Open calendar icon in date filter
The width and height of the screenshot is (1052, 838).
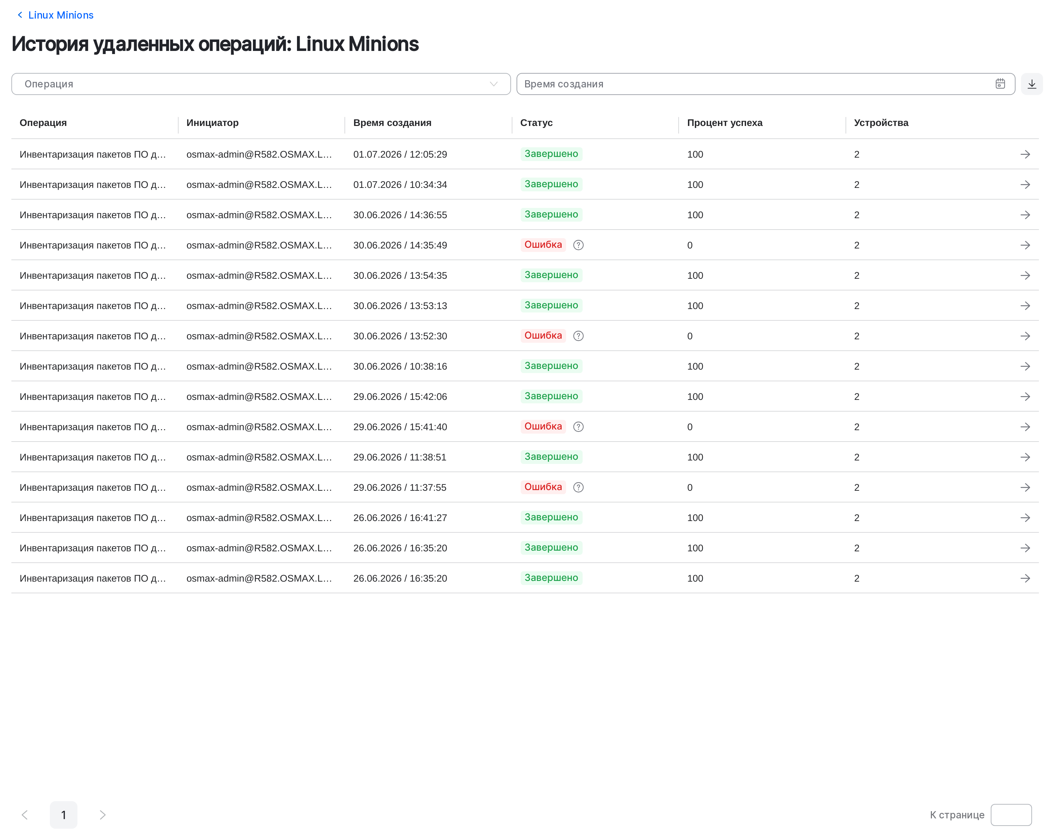point(1000,84)
